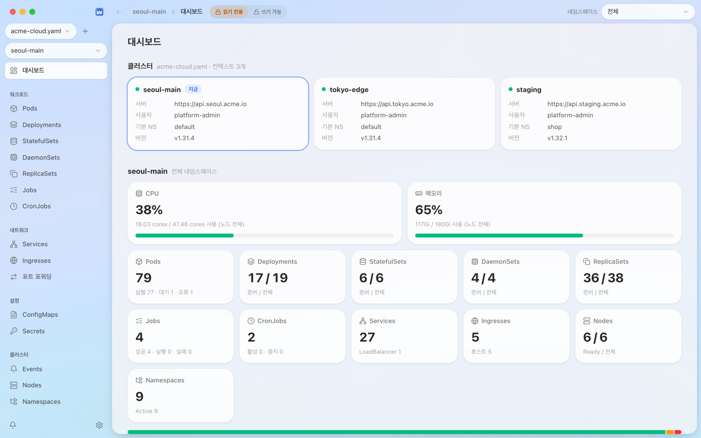
Task: Switch to 읽기 전용 mode
Action: 229,12
